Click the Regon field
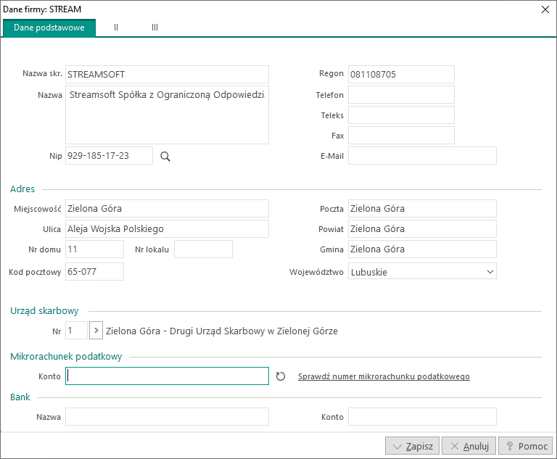This screenshot has height=459, width=557. (x=401, y=74)
